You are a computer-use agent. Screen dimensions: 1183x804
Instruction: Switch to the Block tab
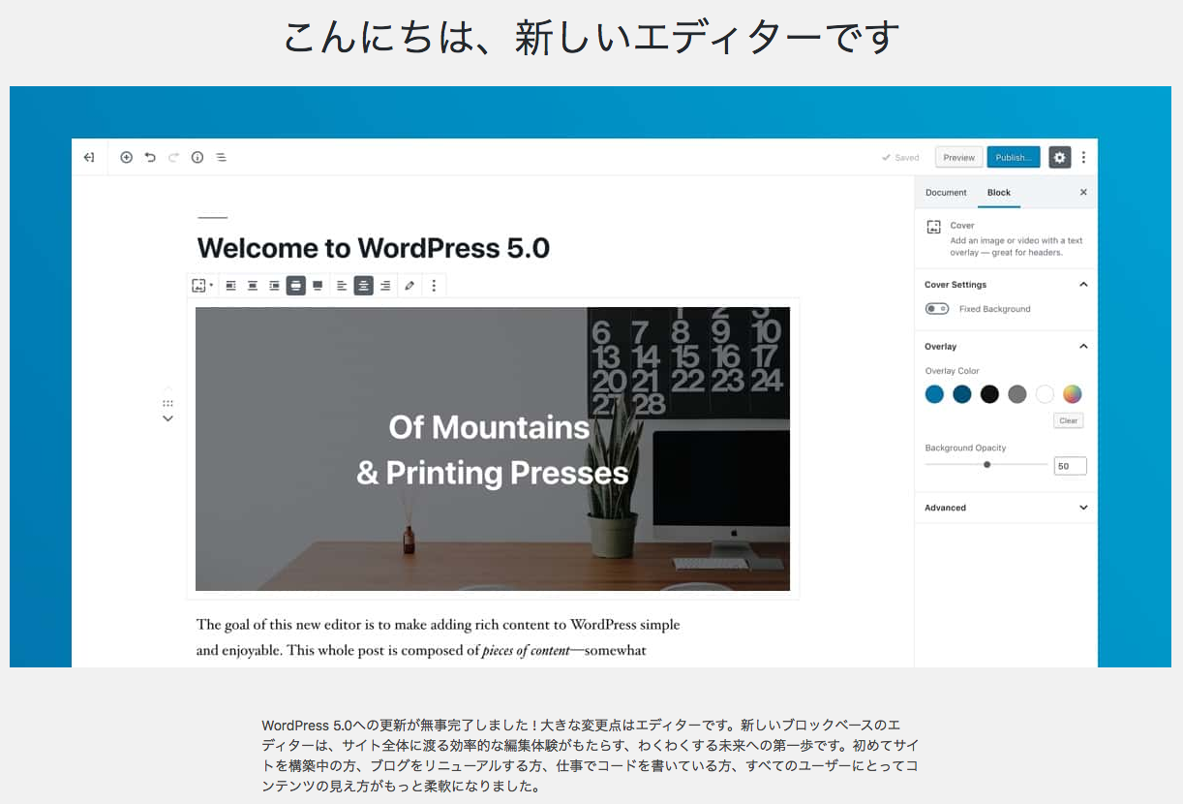click(998, 192)
